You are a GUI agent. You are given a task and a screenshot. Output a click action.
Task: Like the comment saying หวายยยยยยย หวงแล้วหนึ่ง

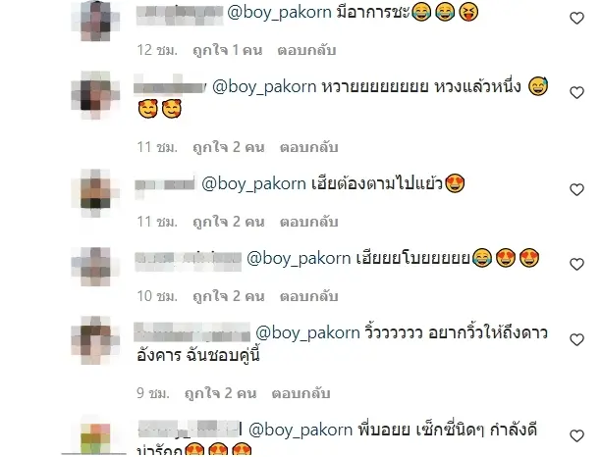click(x=576, y=92)
